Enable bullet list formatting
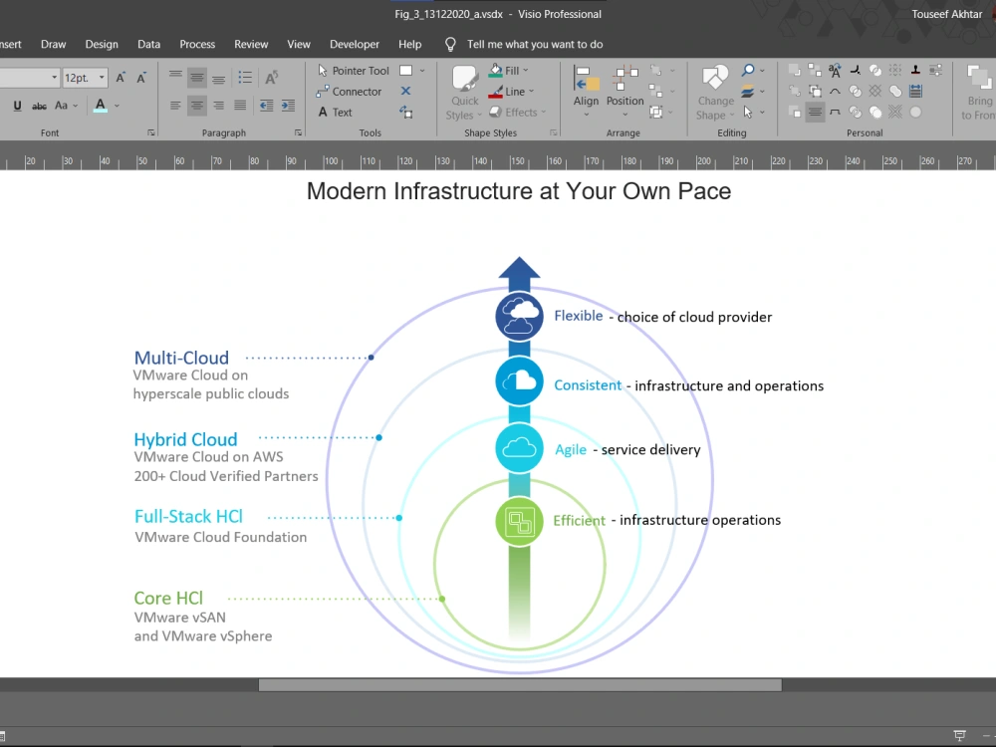The width and height of the screenshot is (996, 747). click(245, 76)
